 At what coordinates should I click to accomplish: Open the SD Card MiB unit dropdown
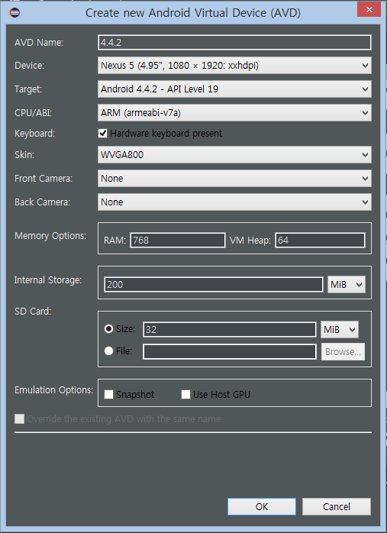click(x=340, y=329)
